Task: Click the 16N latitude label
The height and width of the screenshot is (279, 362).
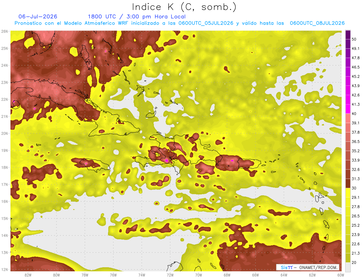Action: pyautogui.click(x=5, y=201)
